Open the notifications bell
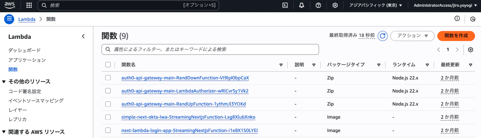Image resolution: width=481 pixels, height=138 pixels. pyautogui.click(x=302, y=5)
